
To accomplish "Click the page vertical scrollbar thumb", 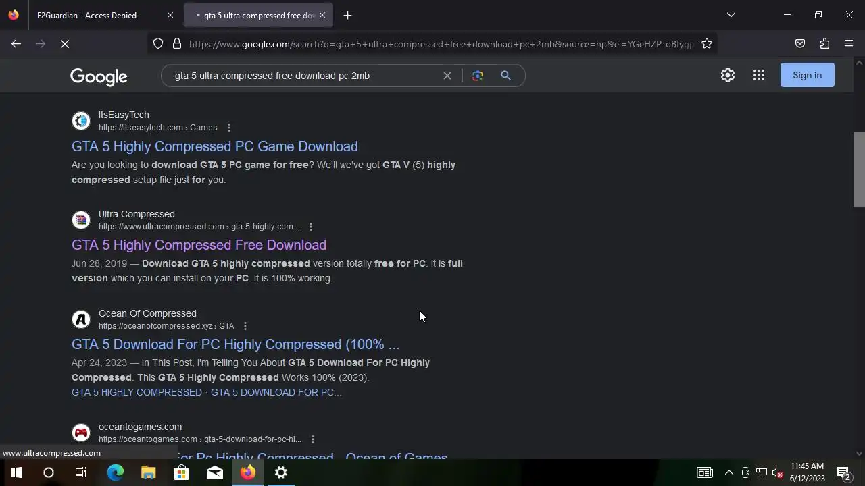I will click(x=859, y=169).
